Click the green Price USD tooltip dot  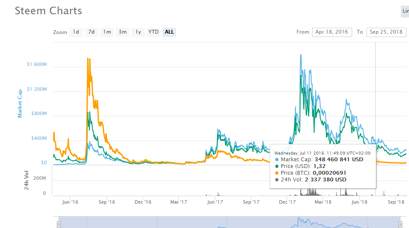tap(277, 166)
